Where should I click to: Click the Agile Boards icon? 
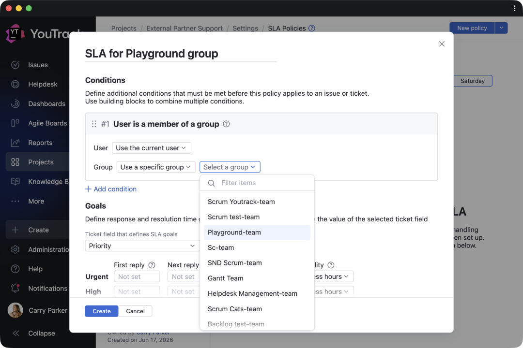pyautogui.click(x=15, y=123)
